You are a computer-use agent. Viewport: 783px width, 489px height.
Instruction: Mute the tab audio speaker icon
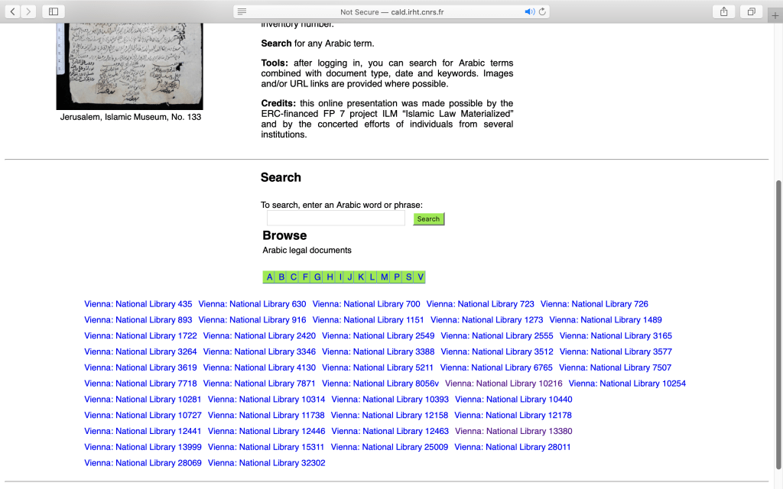tap(529, 11)
